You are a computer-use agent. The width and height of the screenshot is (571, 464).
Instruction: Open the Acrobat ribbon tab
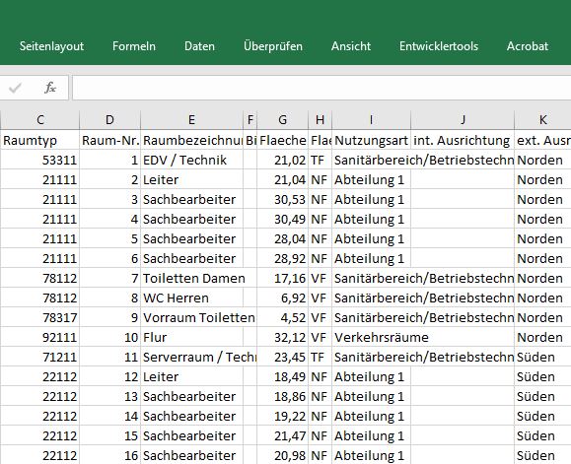(528, 46)
